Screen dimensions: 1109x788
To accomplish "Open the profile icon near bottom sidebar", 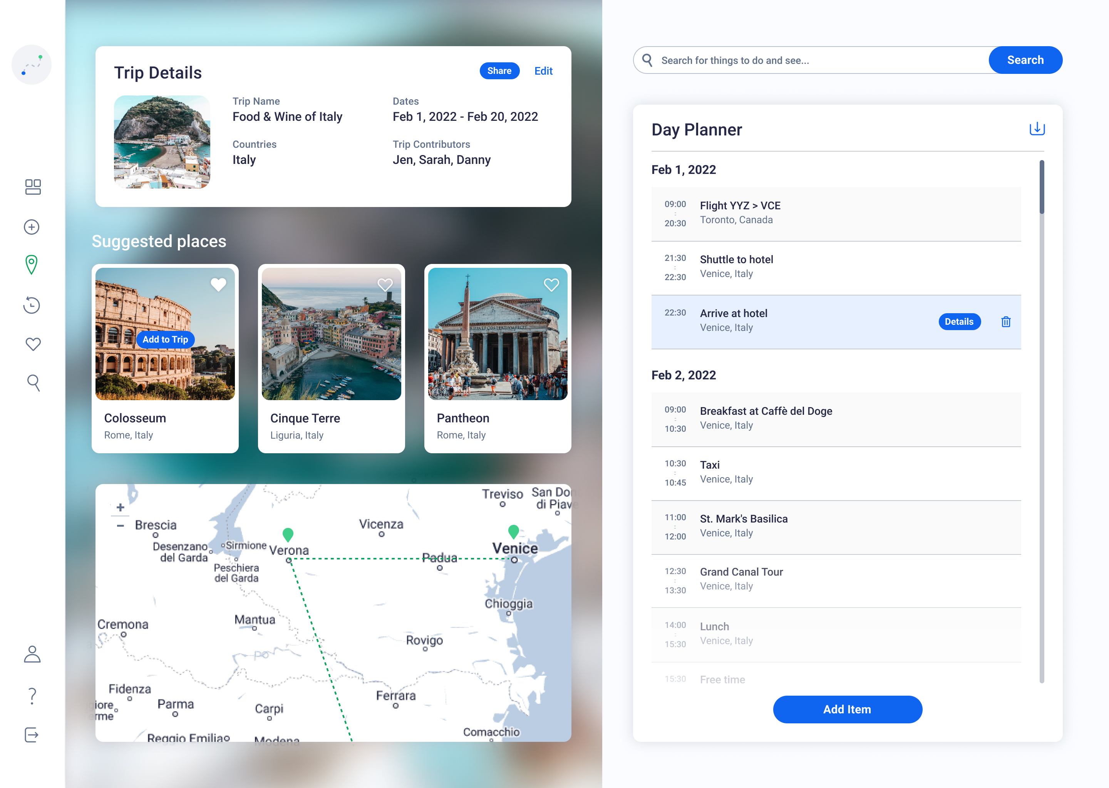I will [x=32, y=656].
